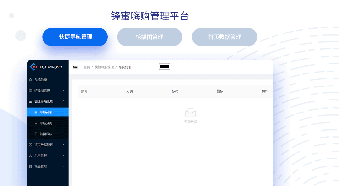Select the 快捷导航管理 blue tab button
This screenshot has width=339, height=186.
(75, 37)
